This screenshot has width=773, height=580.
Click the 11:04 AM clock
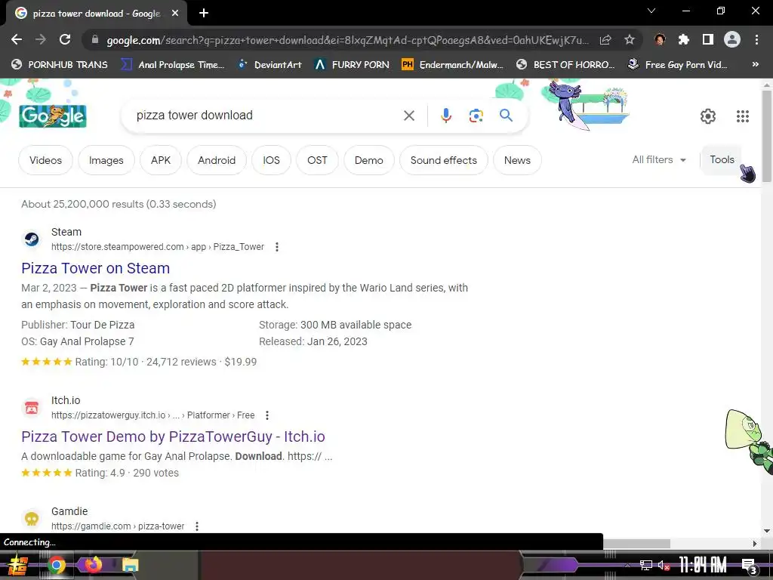[x=703, y=565]
